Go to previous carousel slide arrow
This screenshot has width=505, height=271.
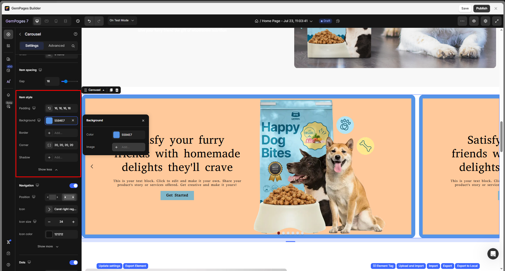pyautogui.click(x=92, y=166)
